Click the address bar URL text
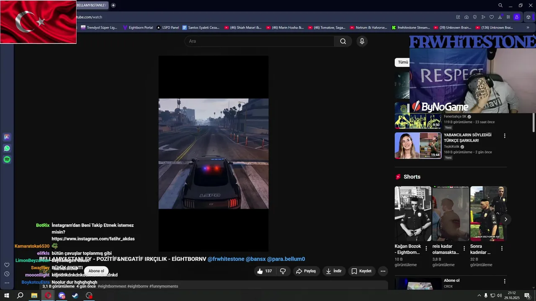The width and height of the screenshot is (536, 301). (89, 17)
